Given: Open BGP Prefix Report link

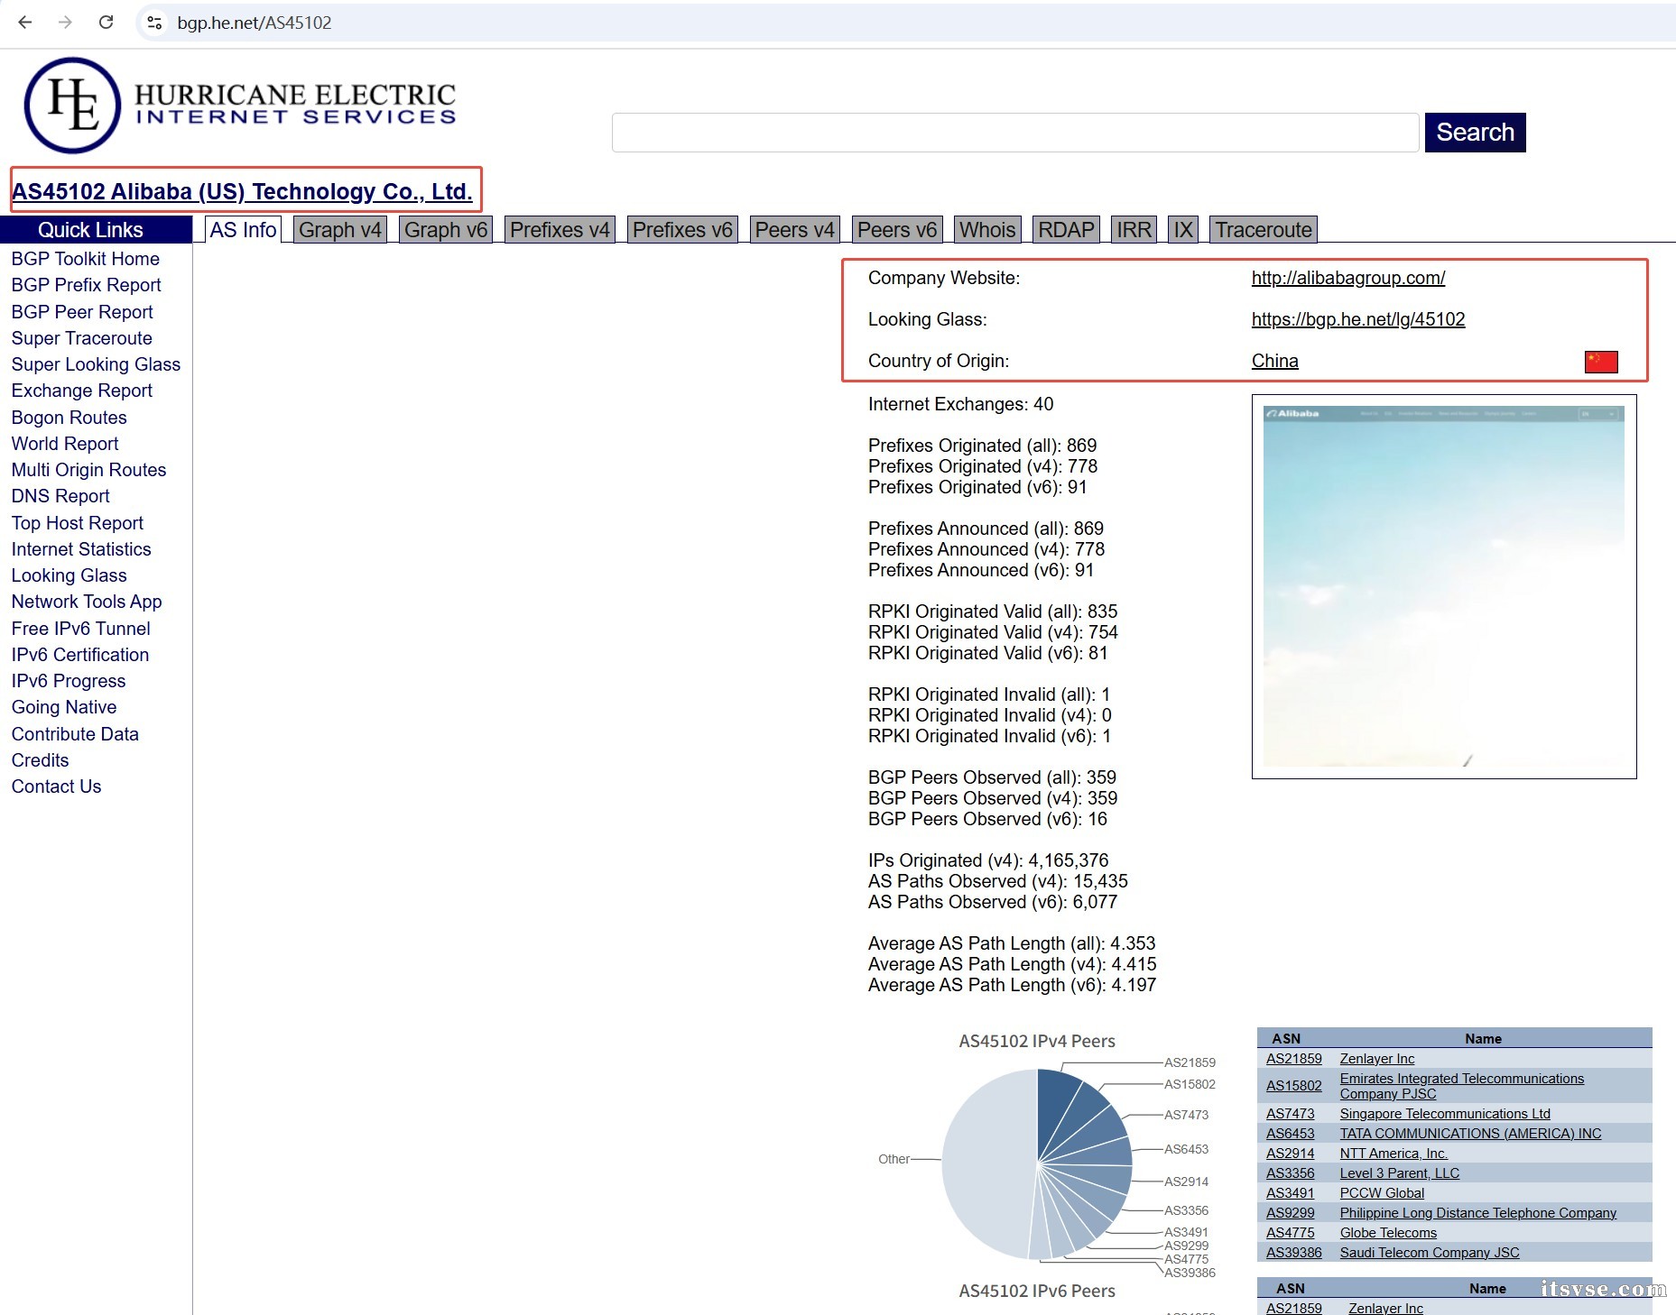Looking at the screenshot, I should (87, 285).
